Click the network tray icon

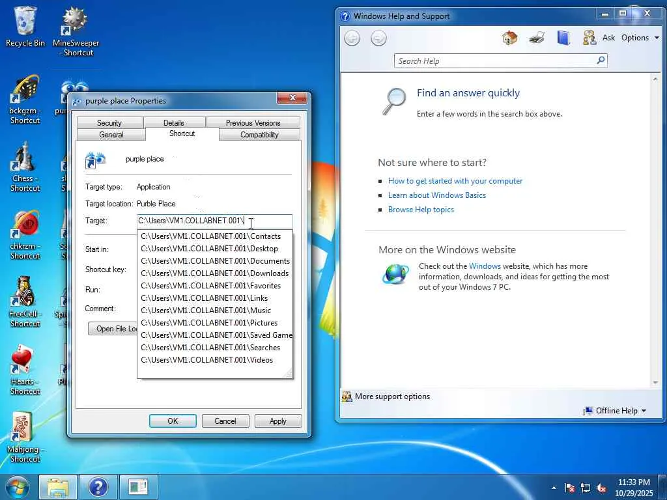[586, 488]
